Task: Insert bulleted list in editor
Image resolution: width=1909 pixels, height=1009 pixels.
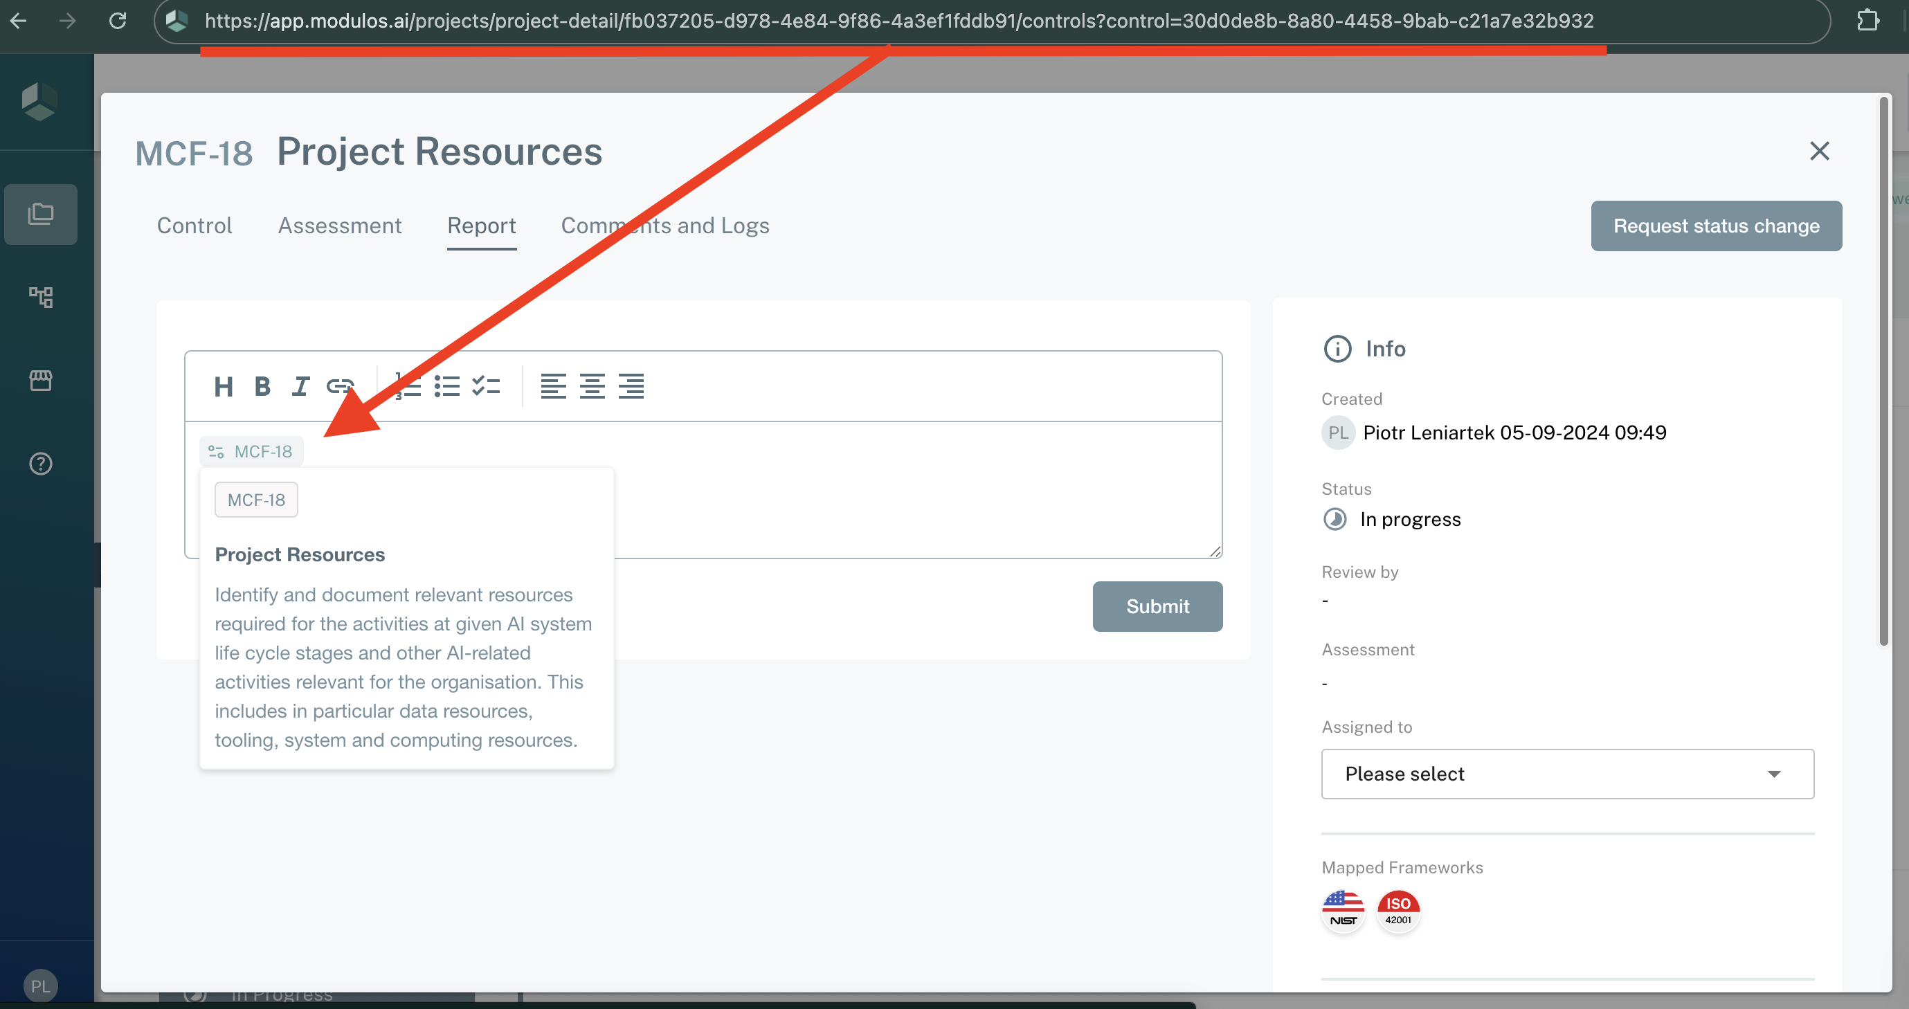Action: coord(447,386)
